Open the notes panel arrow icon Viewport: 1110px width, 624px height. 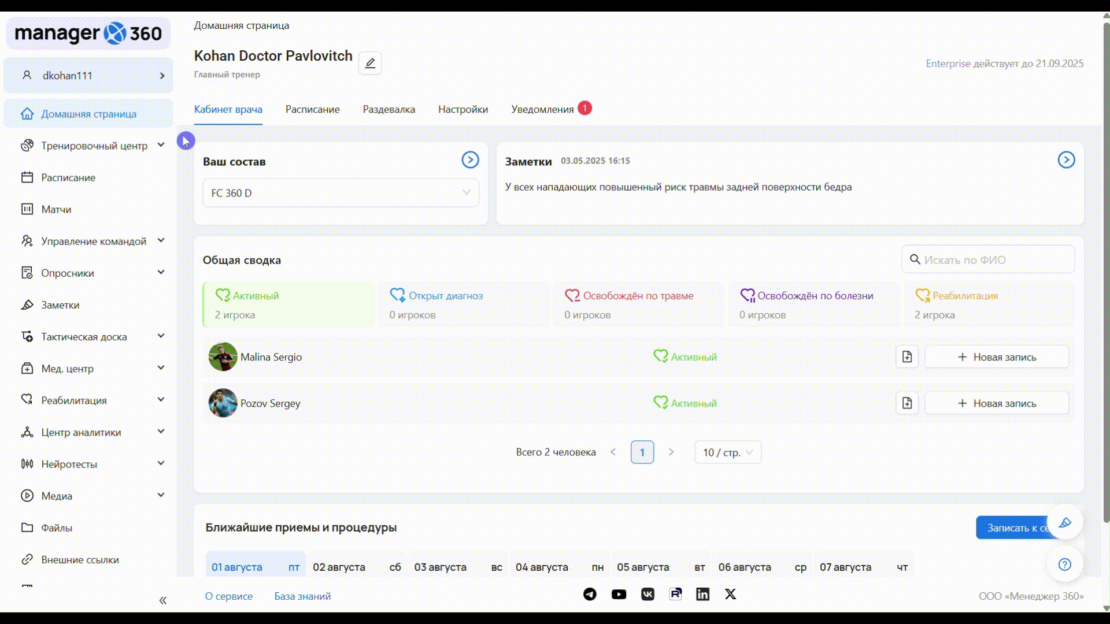pos(1066,160)
